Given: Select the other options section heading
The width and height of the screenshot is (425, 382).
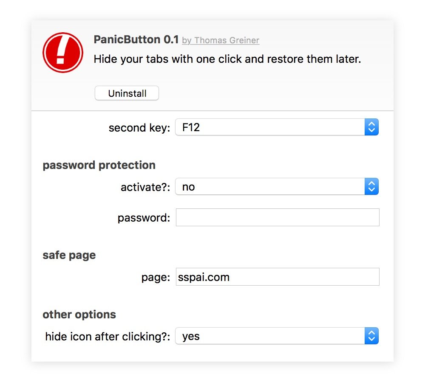Looking at the screenshot, I should tap(79, 315).
